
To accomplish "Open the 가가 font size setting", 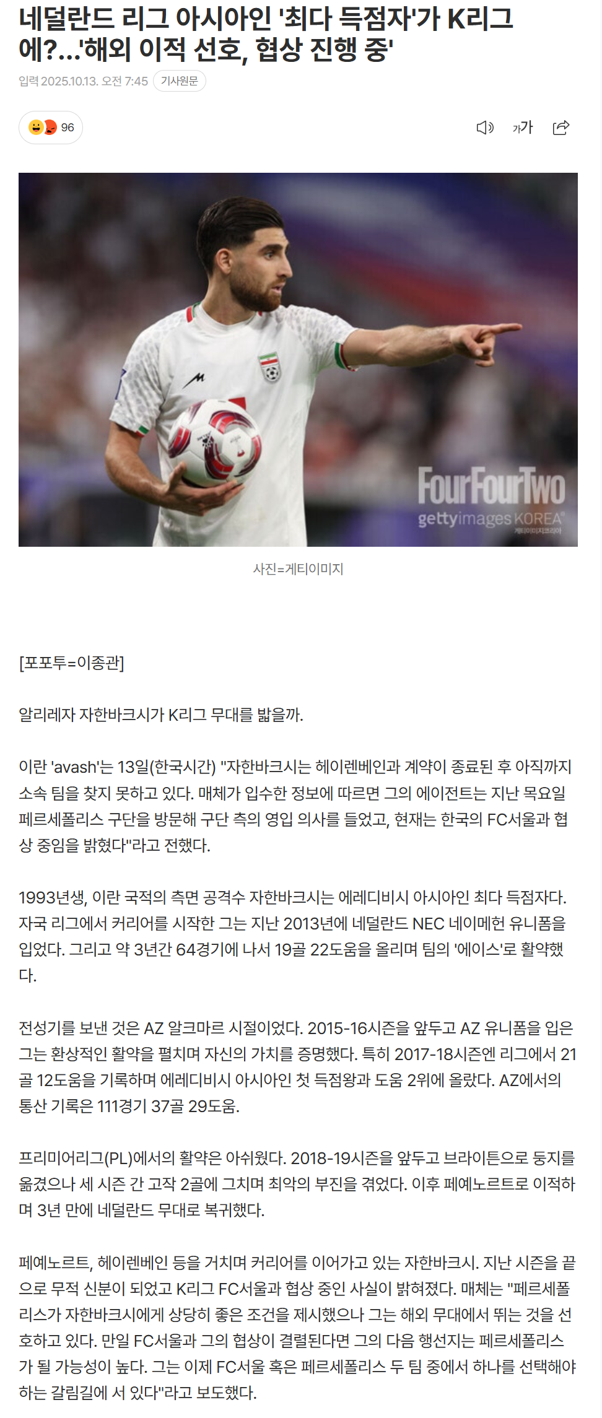I will click(x=523, y=128).
